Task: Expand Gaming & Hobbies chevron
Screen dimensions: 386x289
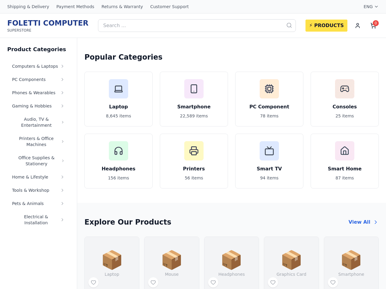Action: pos(62,106)
